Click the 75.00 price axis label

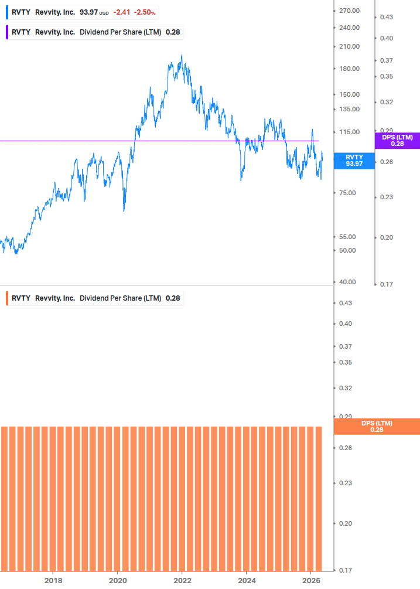click(347, 193)
